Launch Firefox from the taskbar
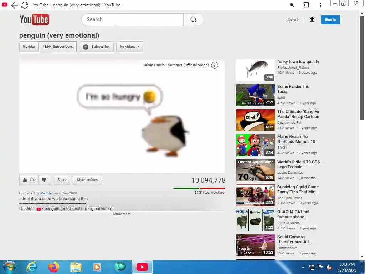This screenshot has width=365, height=274. click(x=53, y=267)
